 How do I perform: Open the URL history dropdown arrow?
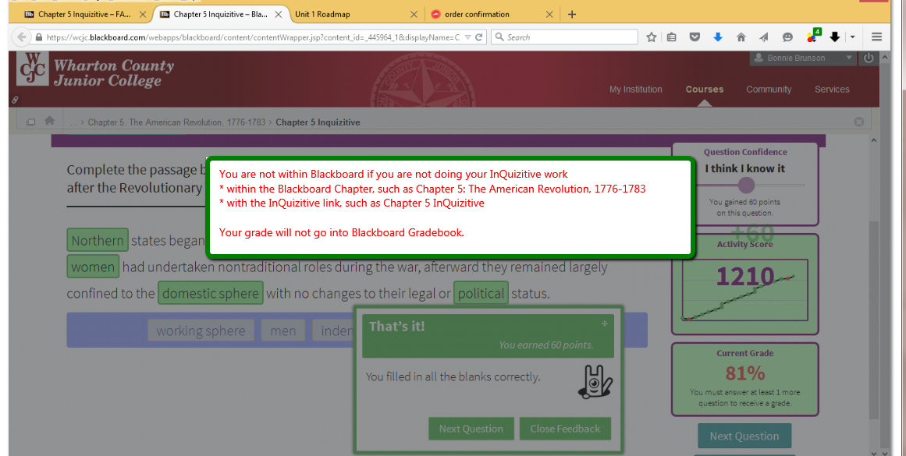coord(467,37)
